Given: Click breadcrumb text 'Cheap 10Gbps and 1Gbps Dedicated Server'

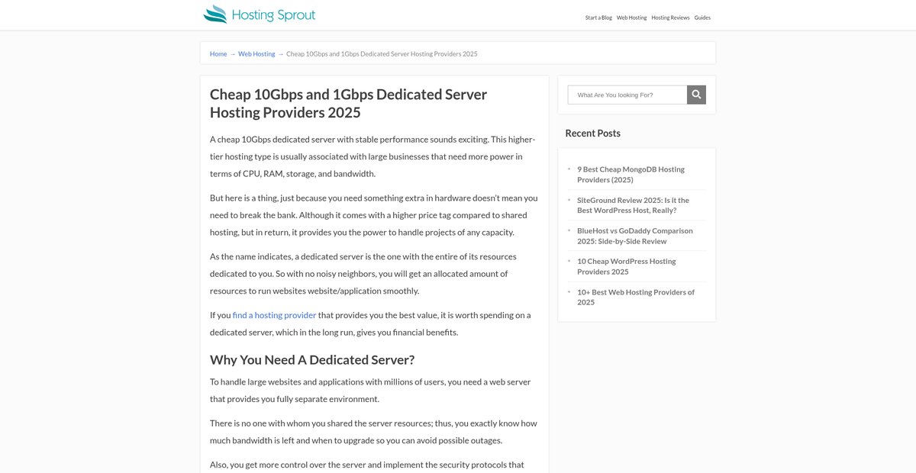Looking at the screenshot, I should point(382,53).
